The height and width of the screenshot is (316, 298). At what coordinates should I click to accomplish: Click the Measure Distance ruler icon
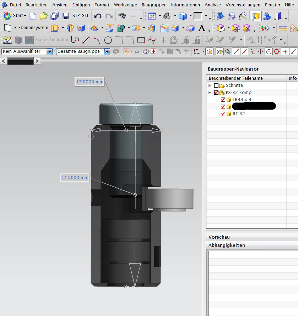(283, 28)
